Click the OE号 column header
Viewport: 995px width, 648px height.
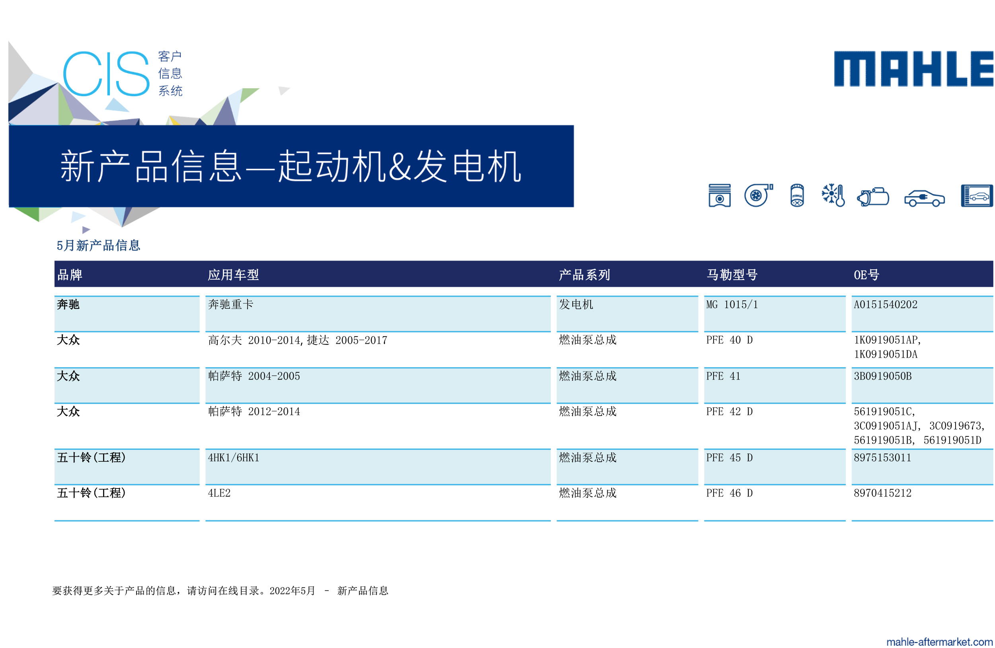click(x=866, y=274)
